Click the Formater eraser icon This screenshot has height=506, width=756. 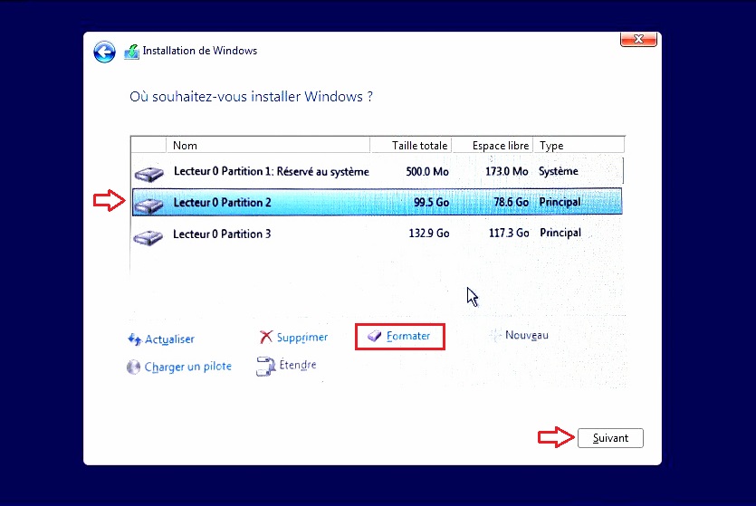pos(374,336)
